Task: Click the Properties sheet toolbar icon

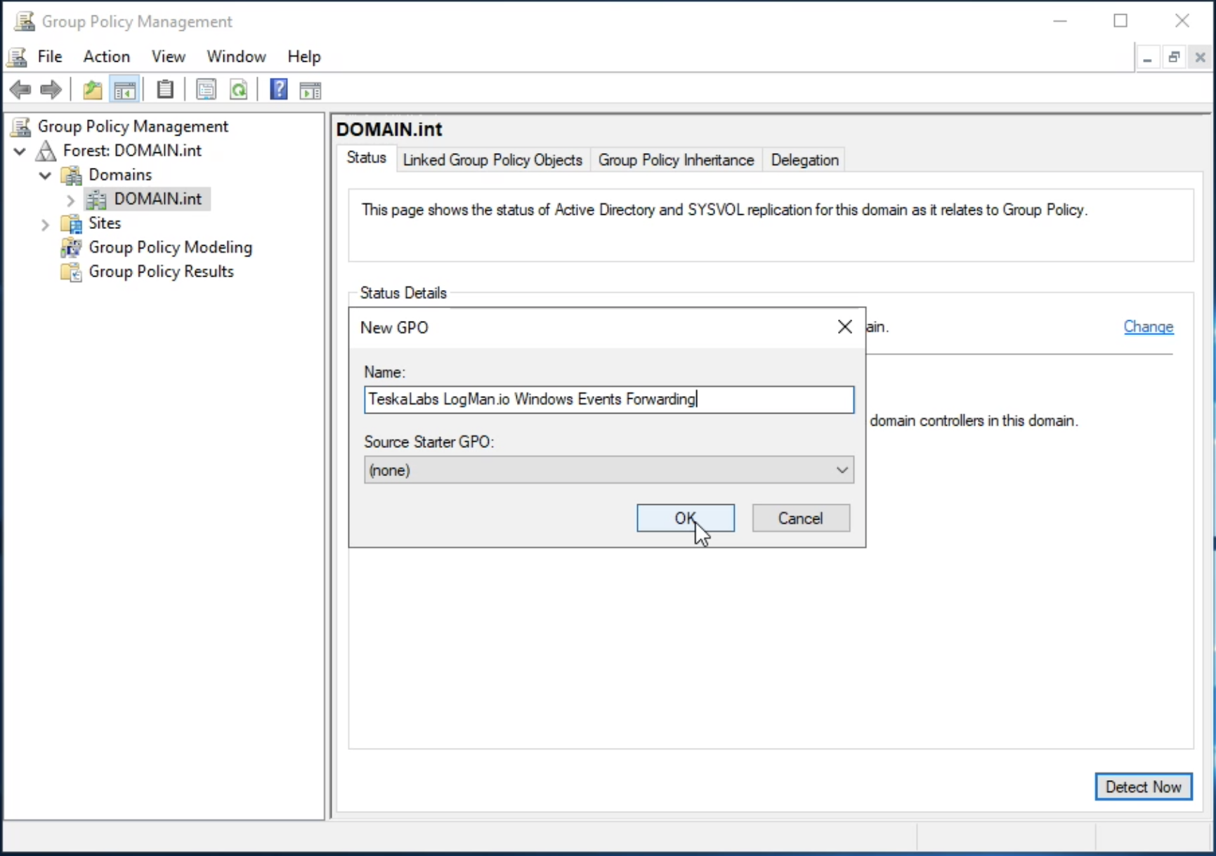Action: [206, 90]
